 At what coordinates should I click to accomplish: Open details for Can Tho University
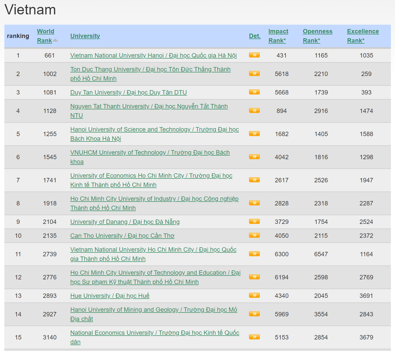coord(122,235)
